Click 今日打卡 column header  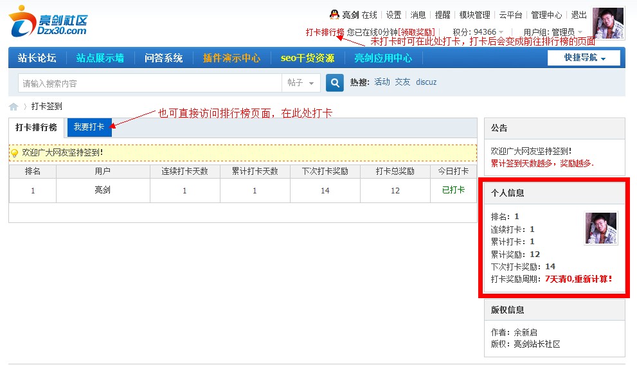coord(453,172)
